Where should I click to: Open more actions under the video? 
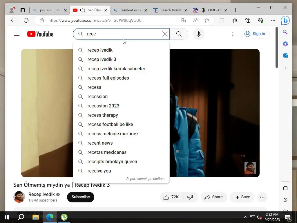pos(262,197)
